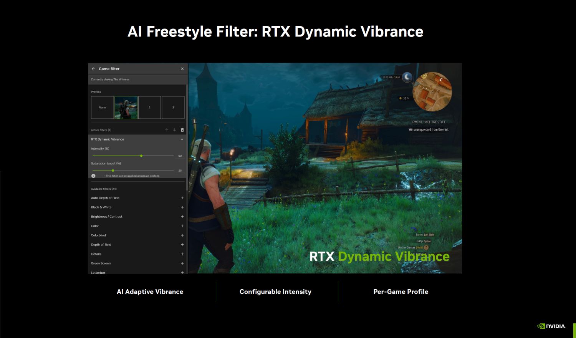Viewport: 576px width, 338px height.
Task: Add the Auto Depth of Field filter
Action: tap(182, 198)
